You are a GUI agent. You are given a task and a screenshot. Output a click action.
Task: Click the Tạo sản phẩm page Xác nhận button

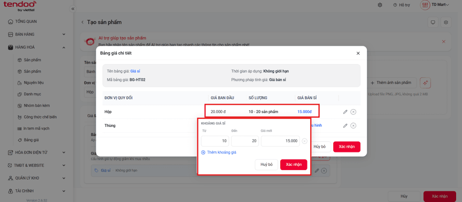[440, 197]
